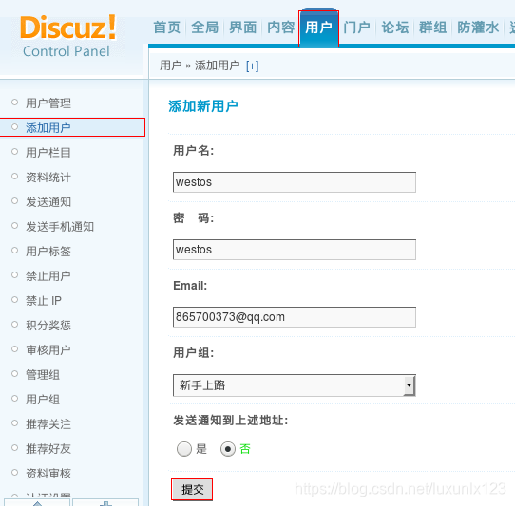The image size is (515, 506).
Task: Click the [+] link beside breadcrumb
Action: (x=252, y=66)
